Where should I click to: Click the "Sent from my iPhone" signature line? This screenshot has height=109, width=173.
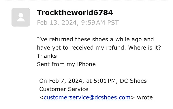pos(66,64)
